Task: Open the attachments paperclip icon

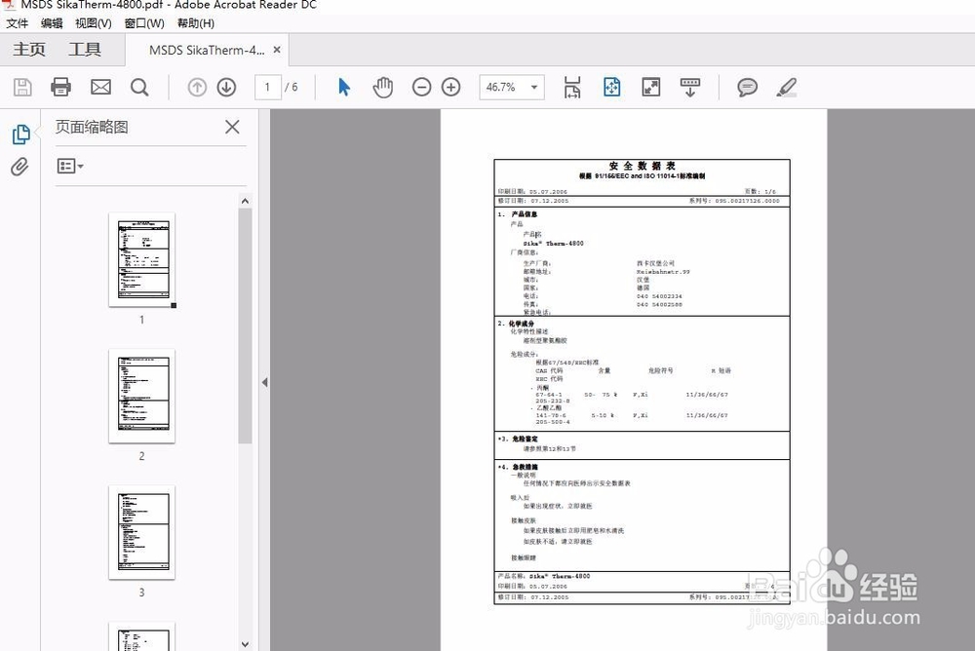Action: click(x=19, y=167)
